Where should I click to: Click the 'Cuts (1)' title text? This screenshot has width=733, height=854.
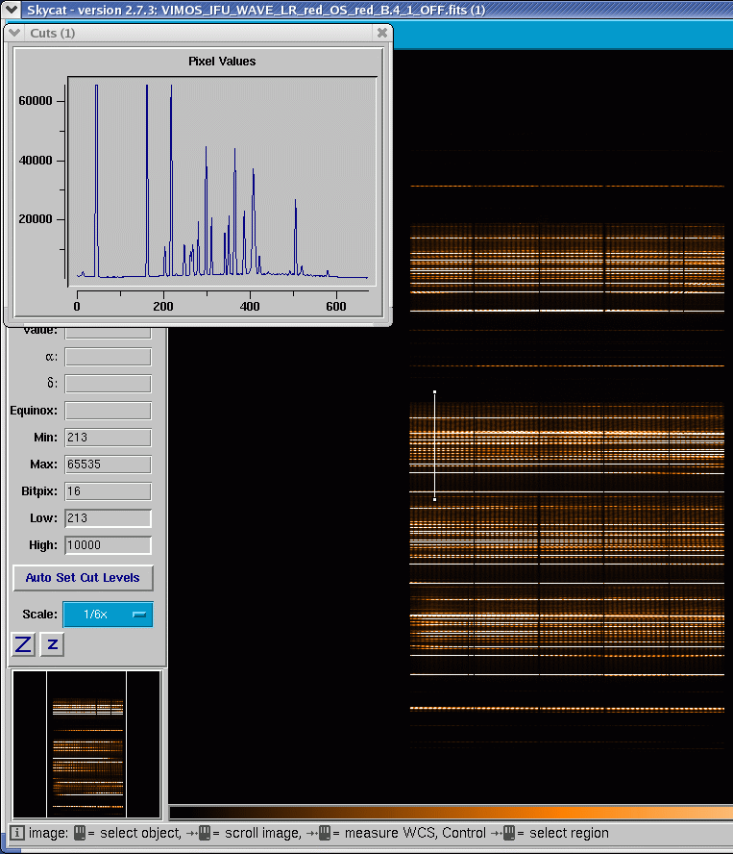pos(52,34)
